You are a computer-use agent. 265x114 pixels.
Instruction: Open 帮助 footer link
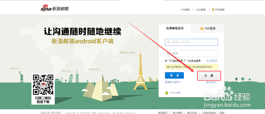point(222,113)
